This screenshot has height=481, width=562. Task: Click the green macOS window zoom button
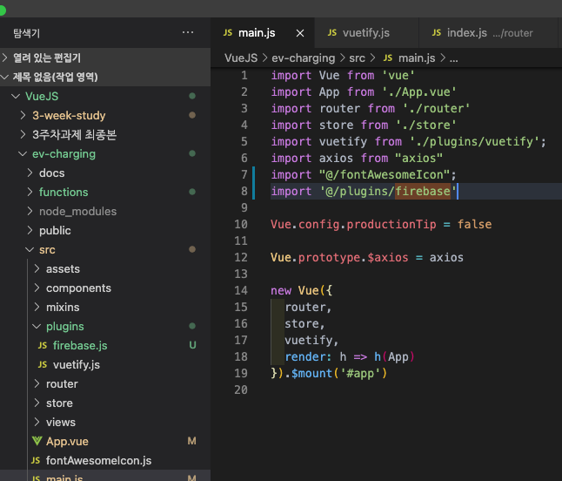pyautogui.click(x=2, y=10)
